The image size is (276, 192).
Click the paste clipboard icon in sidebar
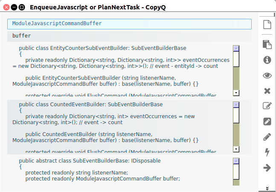click(x=267, y=44)
